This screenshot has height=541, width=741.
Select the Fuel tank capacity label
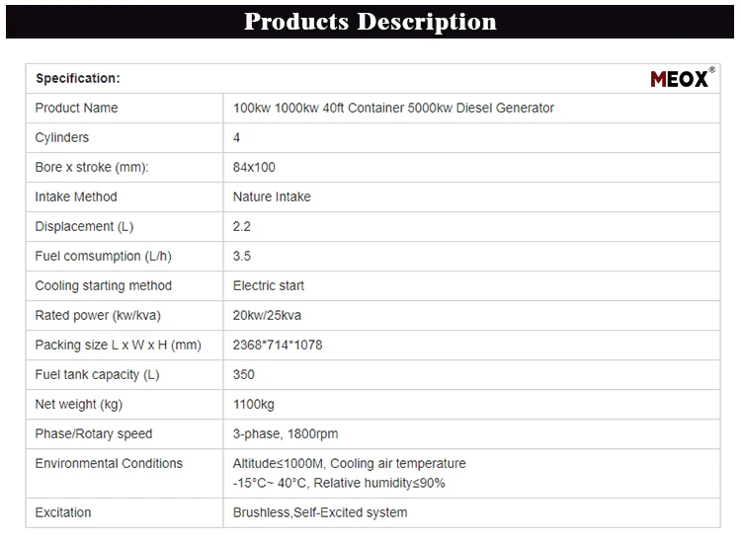pyautogui.click(x=97, y=374)
